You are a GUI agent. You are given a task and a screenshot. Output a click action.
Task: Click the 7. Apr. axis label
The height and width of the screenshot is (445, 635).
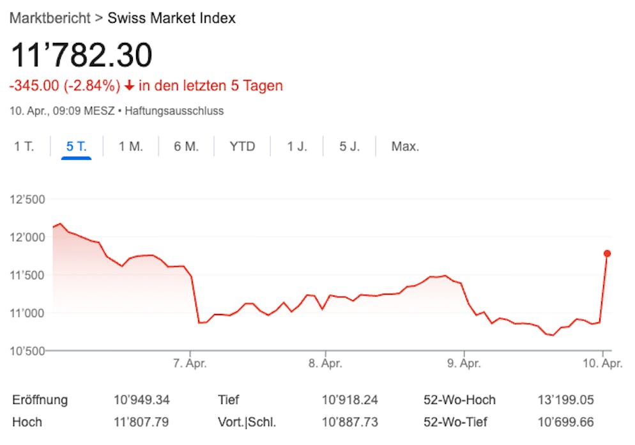190,364
